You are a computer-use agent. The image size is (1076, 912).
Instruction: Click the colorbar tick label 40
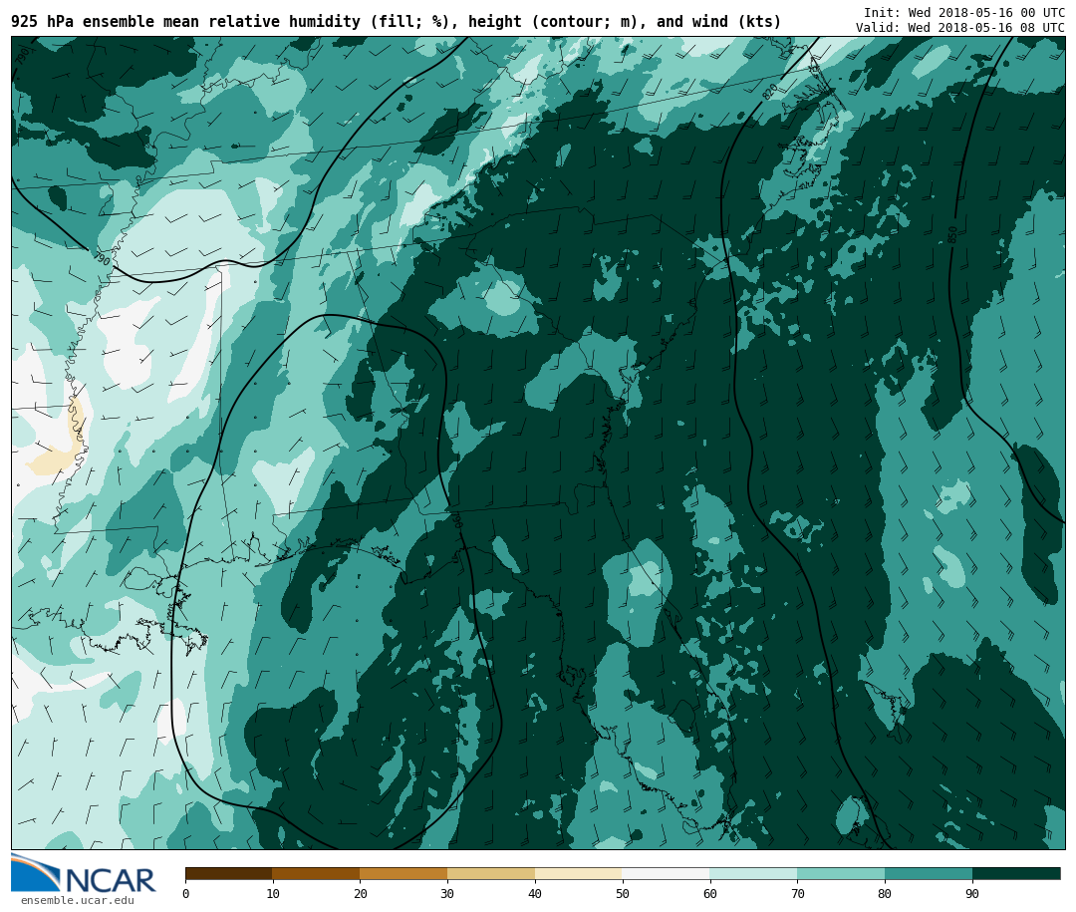point(535,893)
